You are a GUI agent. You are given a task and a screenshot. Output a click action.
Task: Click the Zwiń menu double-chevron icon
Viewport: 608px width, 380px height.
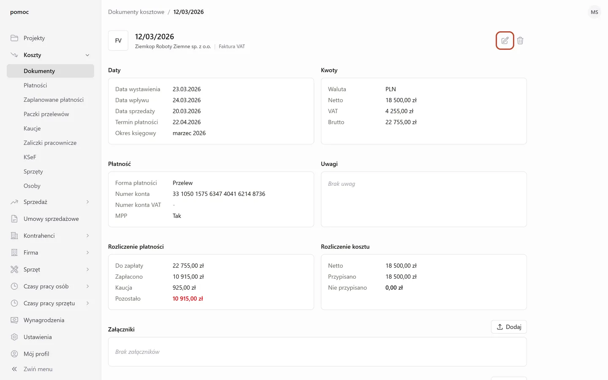(14, 369)
